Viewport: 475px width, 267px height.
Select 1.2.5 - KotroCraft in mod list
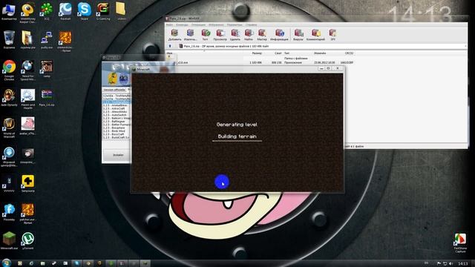point(117,108)
